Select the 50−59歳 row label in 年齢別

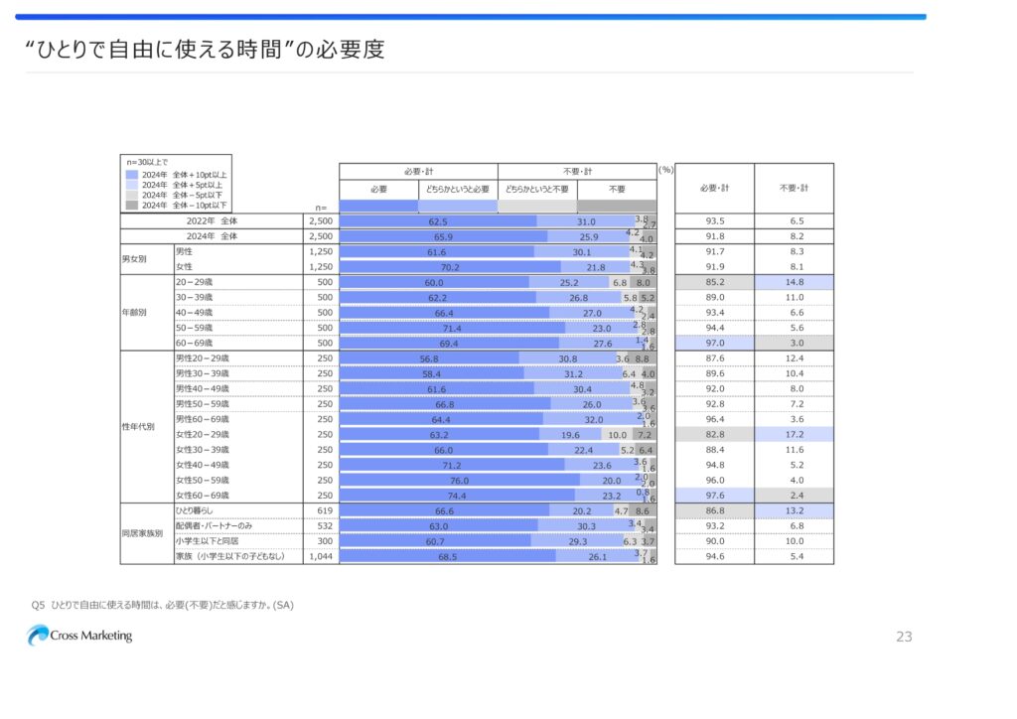click(x=194, y=328)
